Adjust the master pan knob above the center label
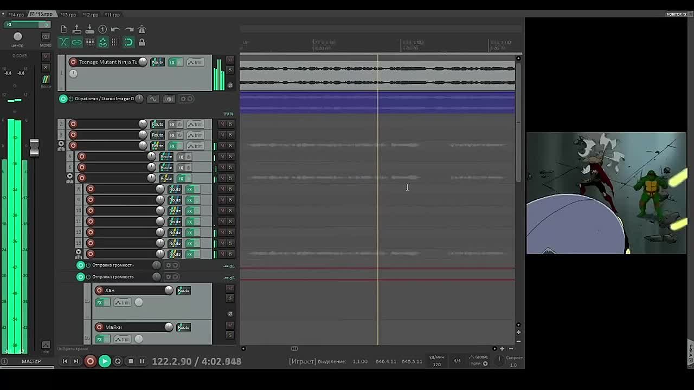Screen dimensions: 694x390 [17, 36]
